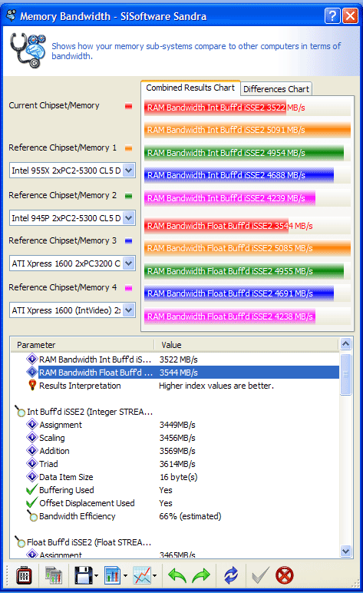The height and width of the screenshot is (593, 363).
Task: Select the Addition row
Action: click(x=175, y=451)
